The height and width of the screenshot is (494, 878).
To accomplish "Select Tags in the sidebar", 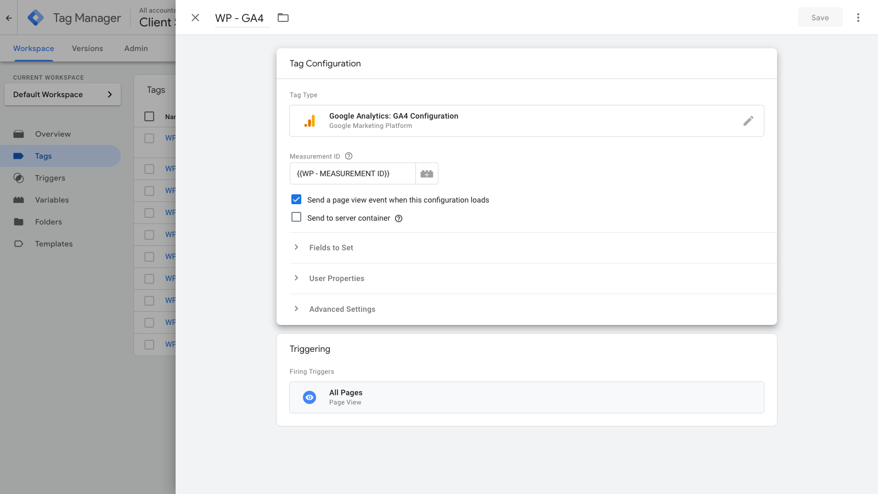I will (60, 156).
